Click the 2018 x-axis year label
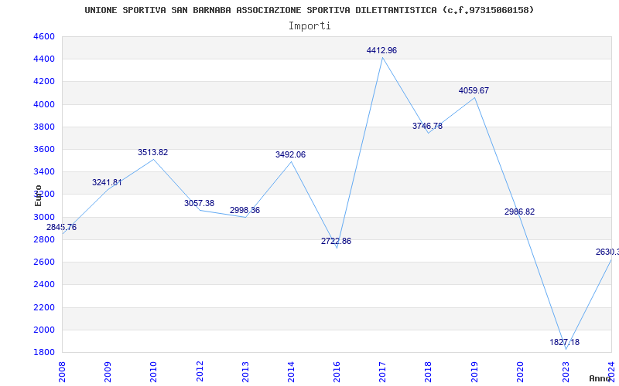The width and height of the screenshot is (619, 386). (x=429, y=372)
